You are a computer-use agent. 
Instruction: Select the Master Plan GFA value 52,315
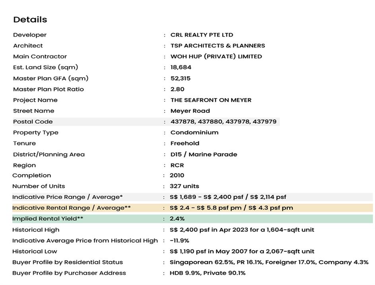point(181,78)
